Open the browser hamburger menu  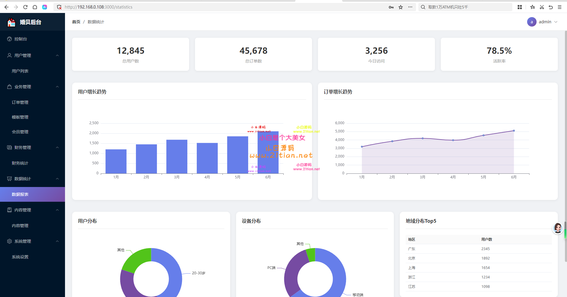(x=560, y=7)
